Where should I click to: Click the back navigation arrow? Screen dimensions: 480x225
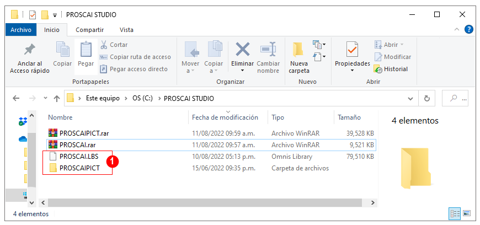pyautogui.click(x=16, y=99)
